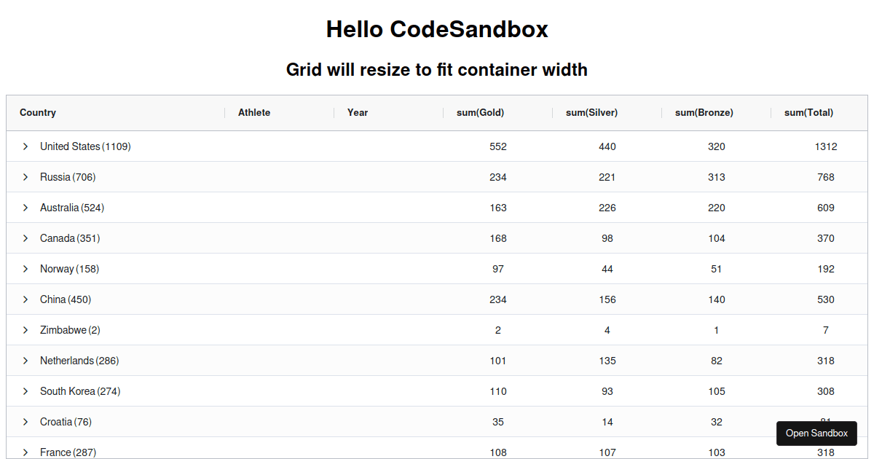Expand the Croatia row chevron
Image resolution: width=874 pixels, height=459 pixels.
tap(25, 422)
